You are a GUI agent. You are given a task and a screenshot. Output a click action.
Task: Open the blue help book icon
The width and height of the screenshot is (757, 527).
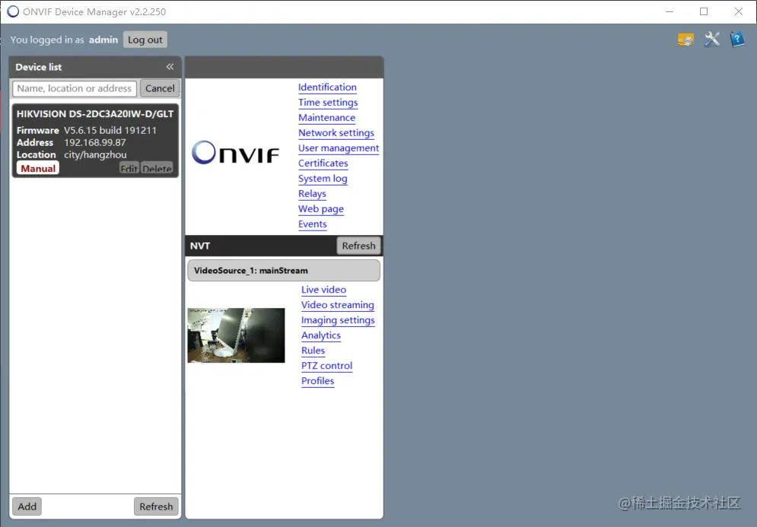click(x=737, y=39)
